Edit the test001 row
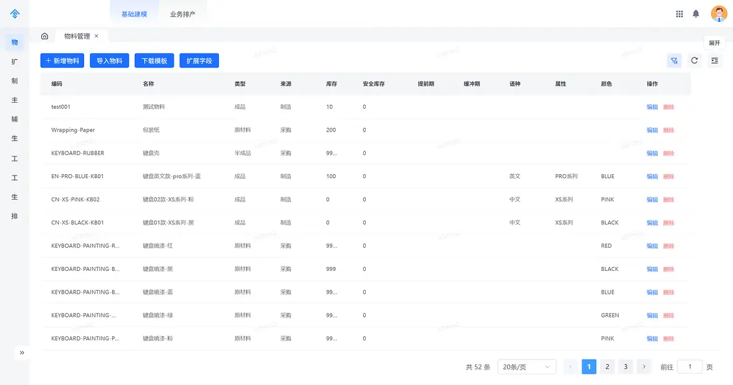Viewport: 733px width, 385px height. point(652,107)
